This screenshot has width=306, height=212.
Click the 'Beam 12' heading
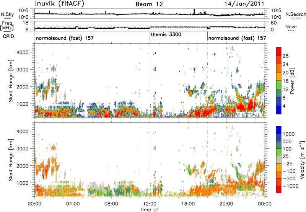[x=149, y=4]
